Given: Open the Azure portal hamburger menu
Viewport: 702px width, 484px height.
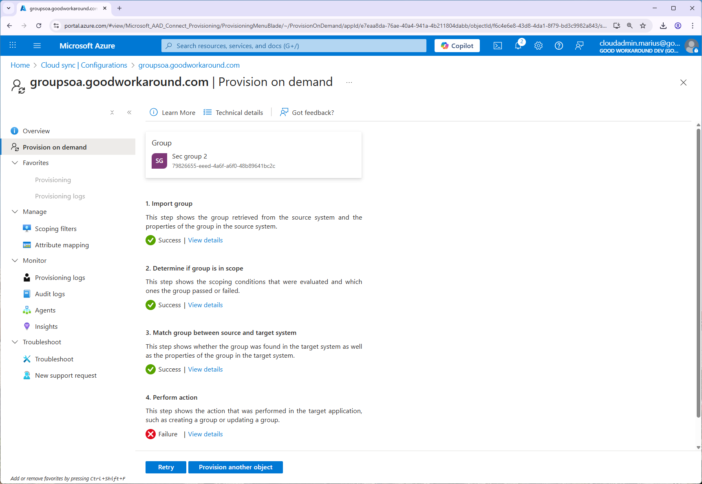Looking at the screenshot, I should pos(37,46).
